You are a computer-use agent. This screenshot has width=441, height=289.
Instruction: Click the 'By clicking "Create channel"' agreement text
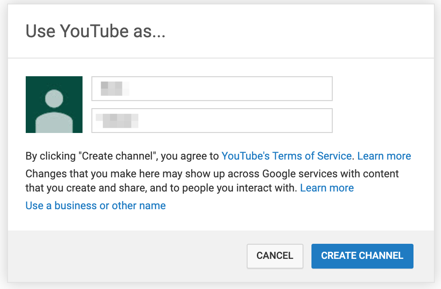pos(122,156)
